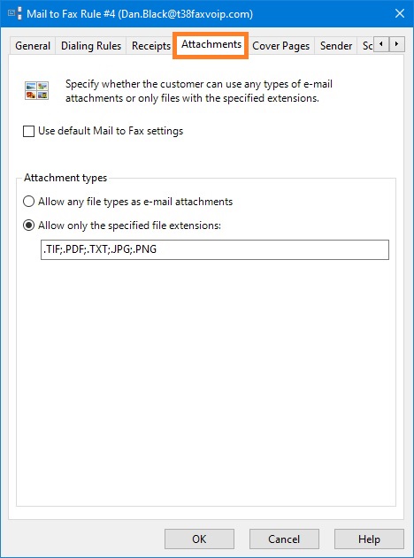Go to the Receipts tab
The width and height of the screenshot is (414, 558).
151,46
